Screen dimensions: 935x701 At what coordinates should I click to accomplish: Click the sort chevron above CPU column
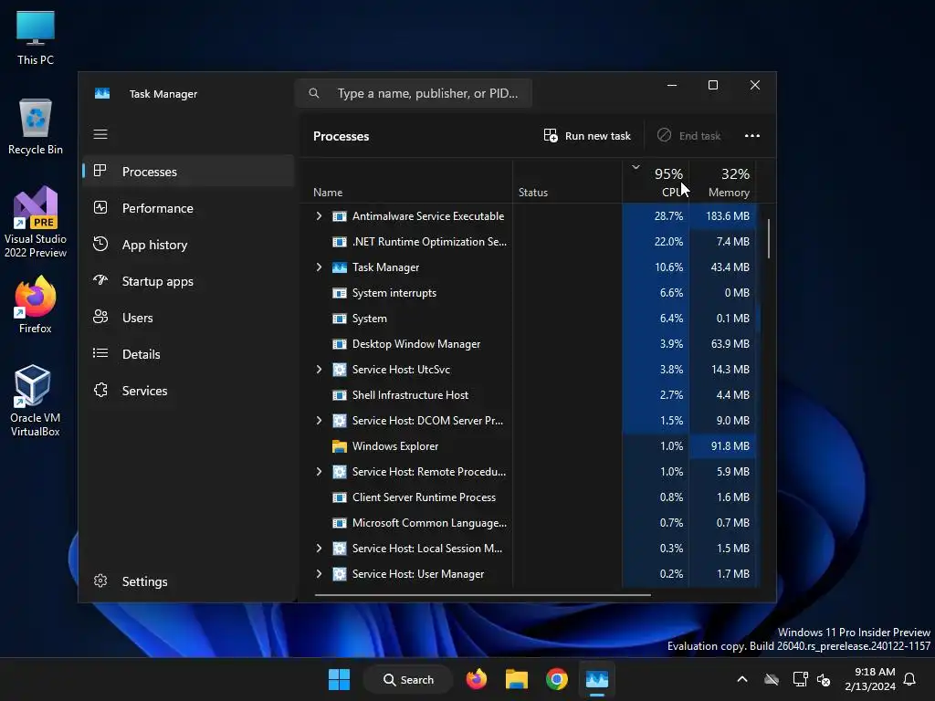(636, 168)
